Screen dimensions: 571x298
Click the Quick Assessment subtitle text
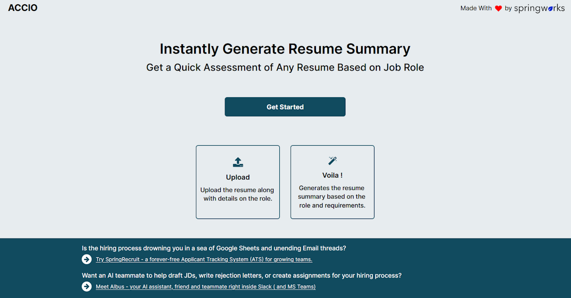coord(285,68)
